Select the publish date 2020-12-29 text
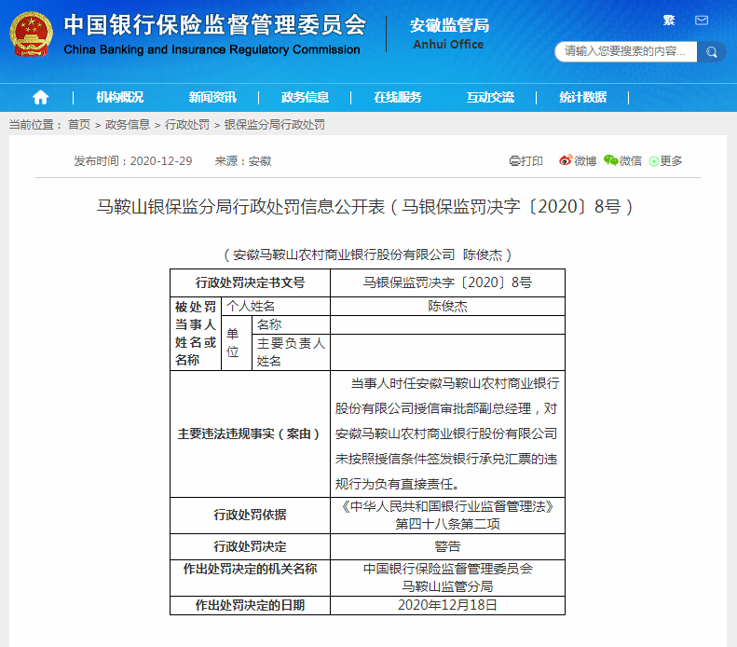 [x=161, y=160]
